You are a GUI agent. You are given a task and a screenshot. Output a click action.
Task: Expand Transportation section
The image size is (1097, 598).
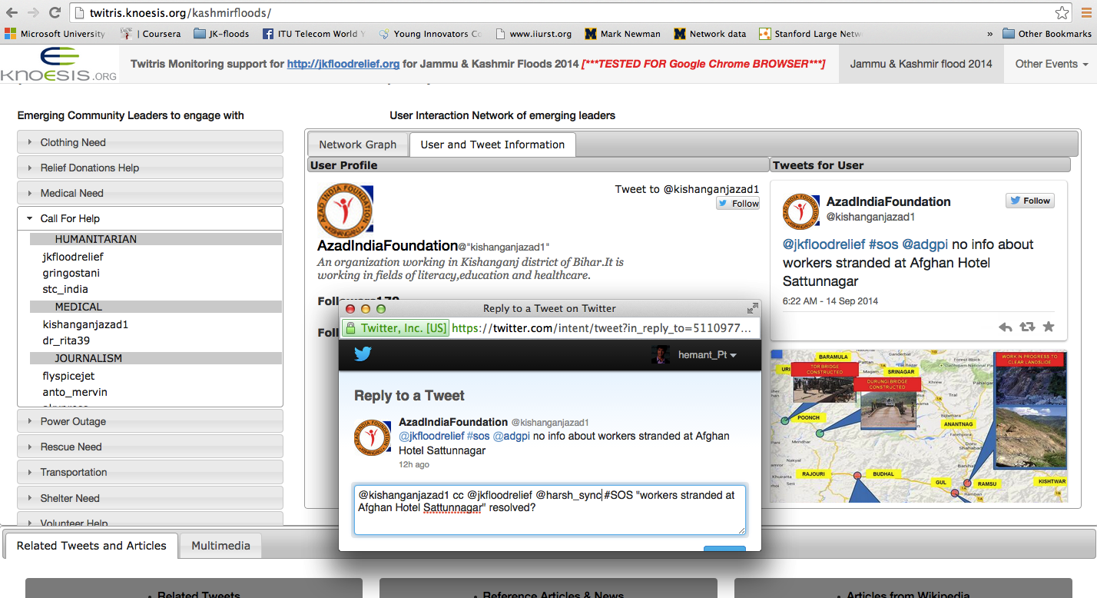coord(150,472)
